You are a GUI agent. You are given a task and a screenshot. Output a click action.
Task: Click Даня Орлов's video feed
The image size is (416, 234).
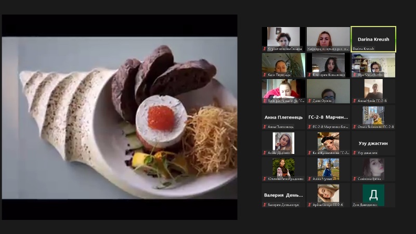(x=328, y=92)
